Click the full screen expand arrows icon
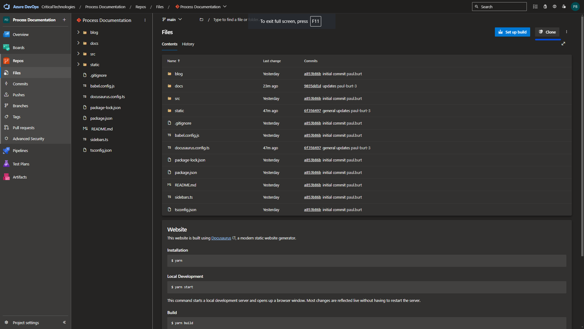584x329 pixels. click(x=563, y=44)
